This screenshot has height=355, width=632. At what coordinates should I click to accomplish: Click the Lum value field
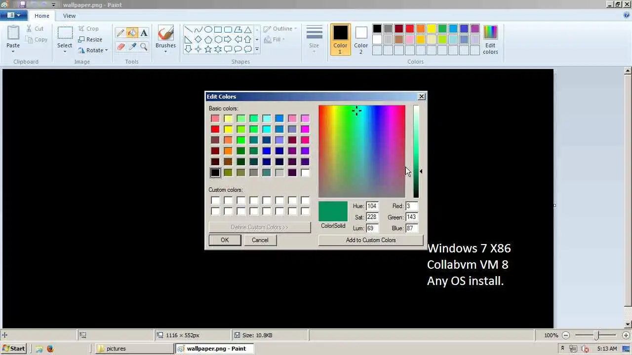[372, 228]
